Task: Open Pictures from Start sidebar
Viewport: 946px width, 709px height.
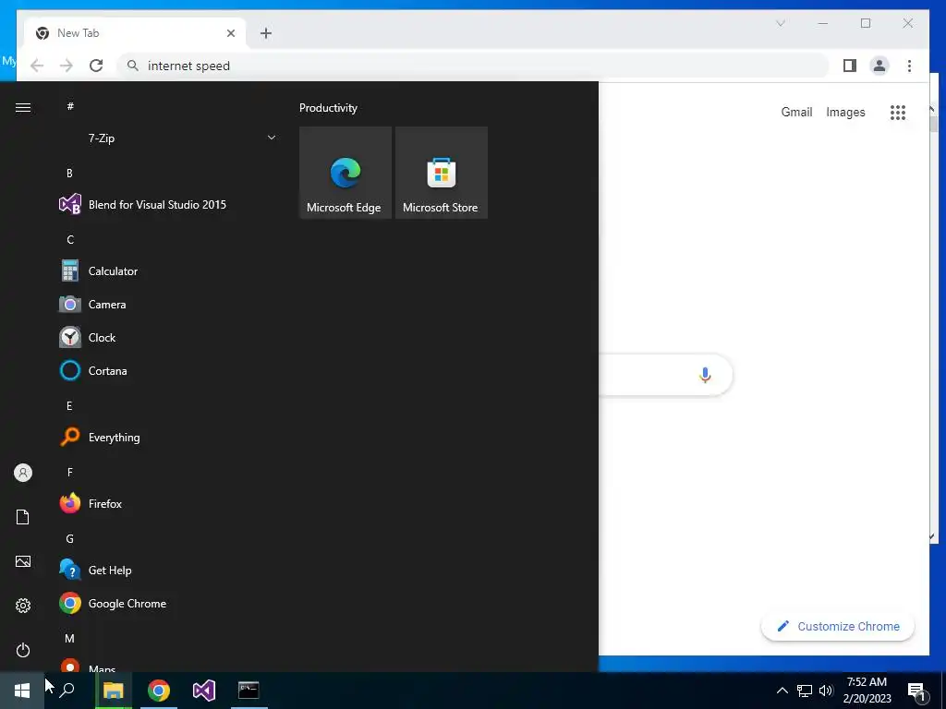Action: 23,561
